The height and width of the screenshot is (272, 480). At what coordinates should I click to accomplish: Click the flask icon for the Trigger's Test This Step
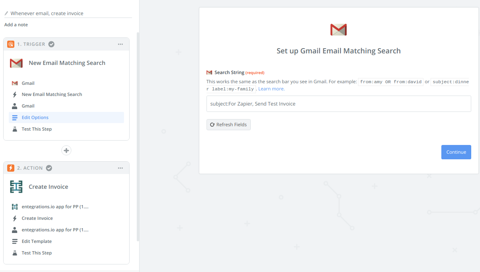pyautogui.click(x=15, y=129)
